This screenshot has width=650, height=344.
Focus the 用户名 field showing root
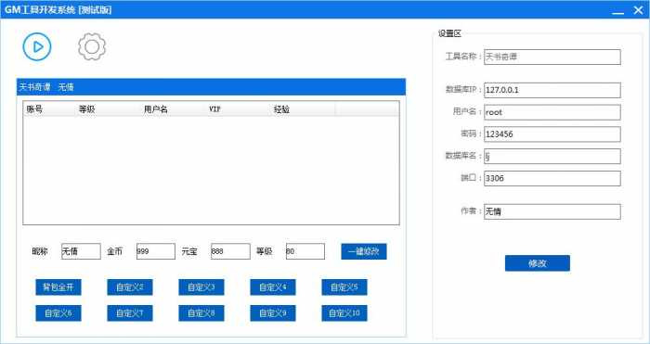pos(552,112)
